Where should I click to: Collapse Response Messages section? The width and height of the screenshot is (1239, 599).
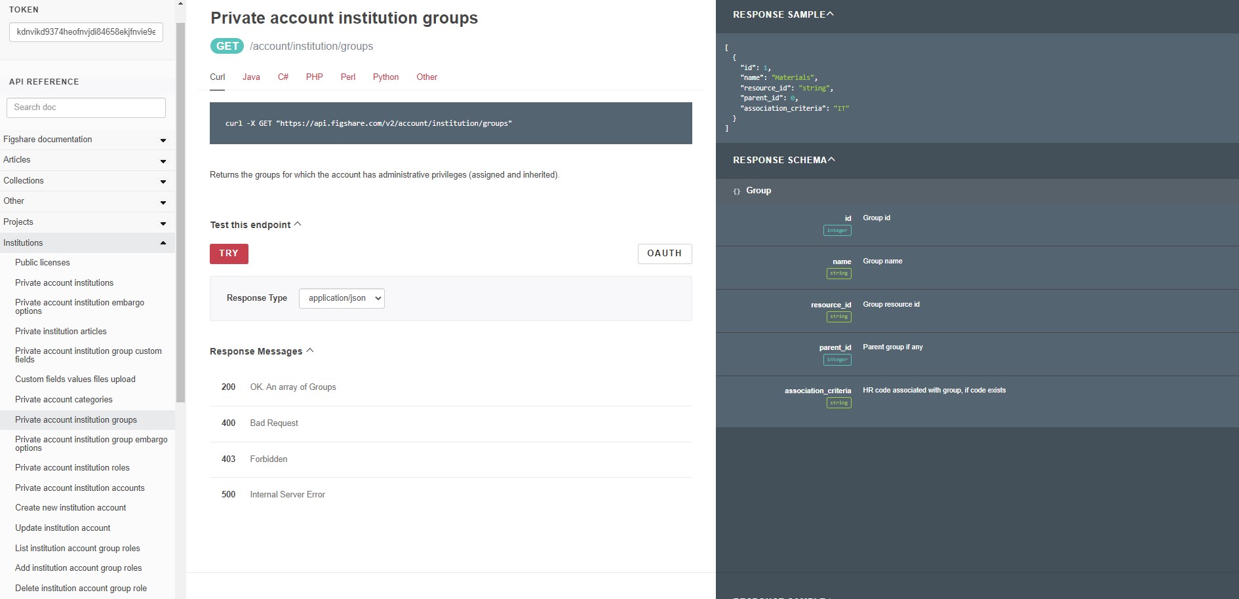[x=262, y=352]
